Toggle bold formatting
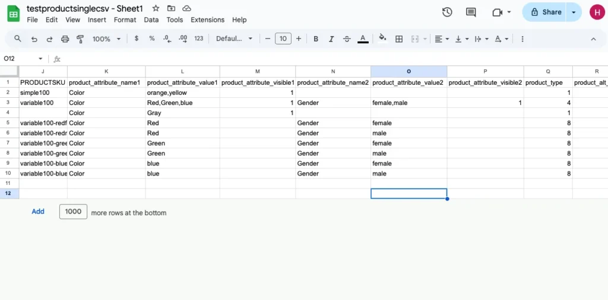608x300 pixels. tap(316, 39)
